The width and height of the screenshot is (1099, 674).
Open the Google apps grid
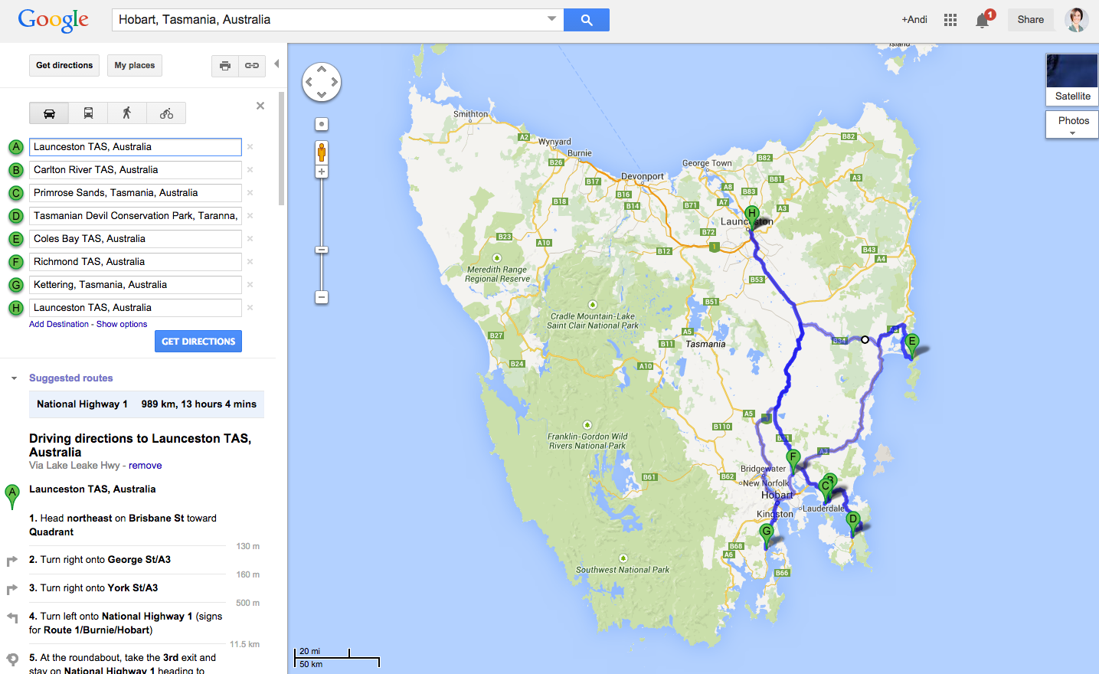(x=950, y=20)
